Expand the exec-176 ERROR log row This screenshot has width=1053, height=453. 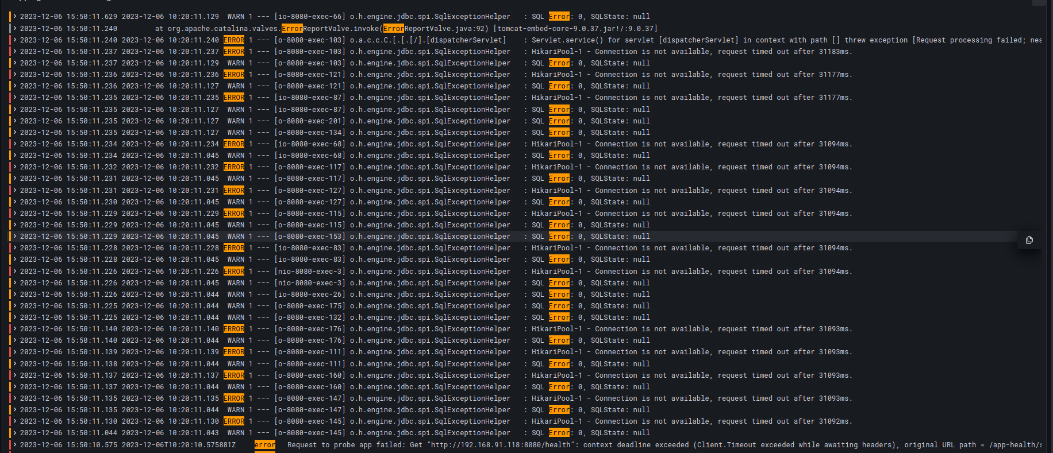tap(15, 329)
